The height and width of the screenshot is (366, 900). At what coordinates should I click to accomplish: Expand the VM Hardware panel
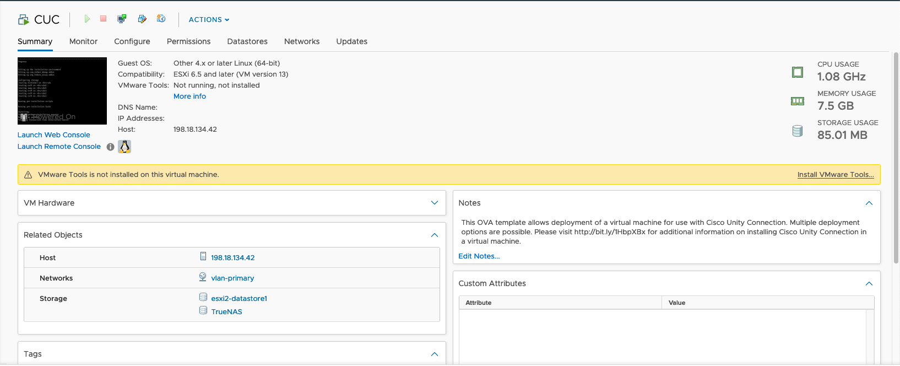[434, 203]
